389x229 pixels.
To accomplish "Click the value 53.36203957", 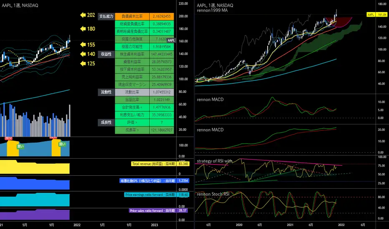I will (x=162, y=69).
